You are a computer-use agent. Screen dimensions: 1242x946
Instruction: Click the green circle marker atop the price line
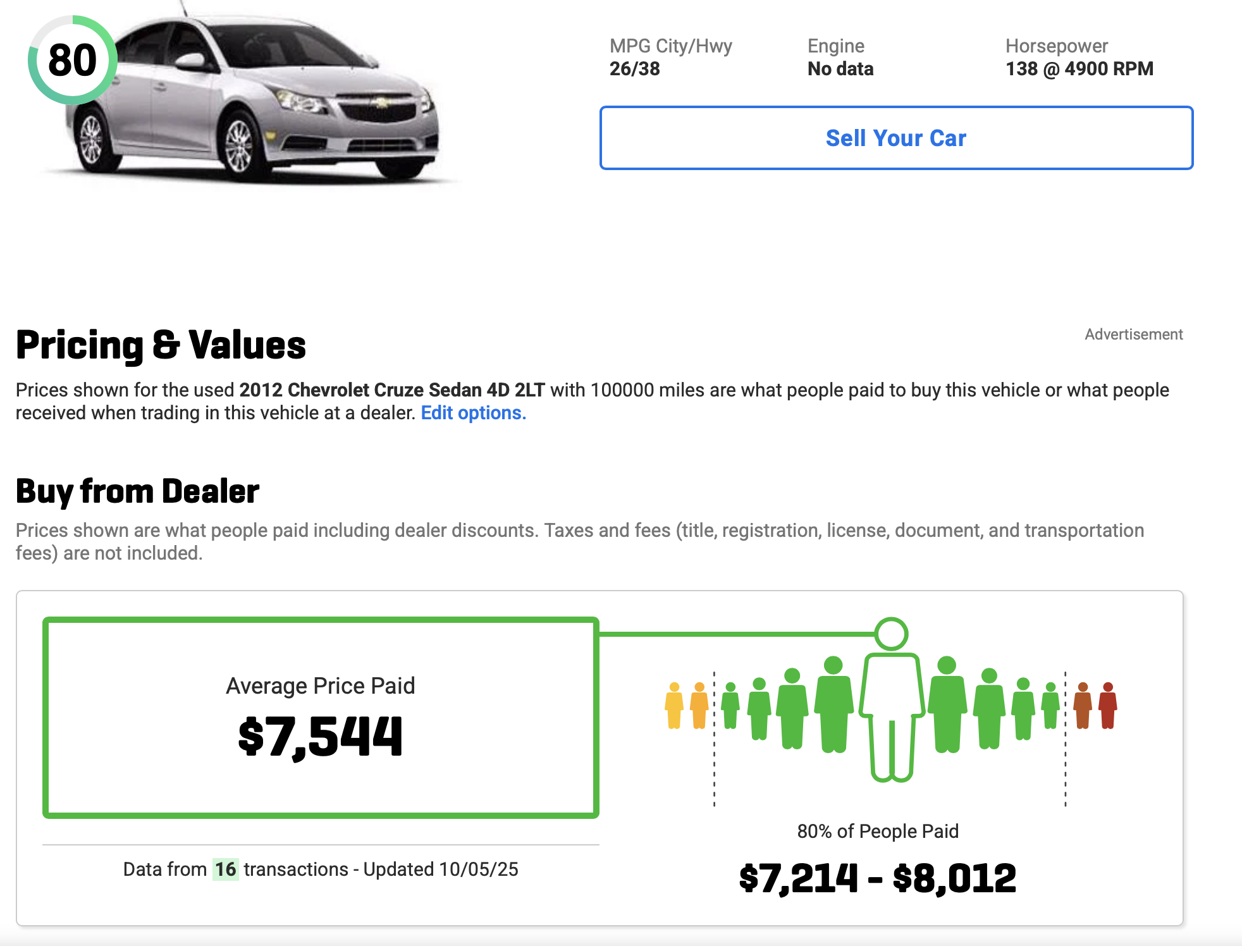(x=892, y=634)
